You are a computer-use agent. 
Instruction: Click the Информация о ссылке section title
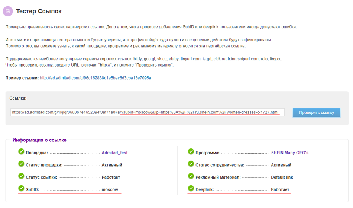click(39, 140)
